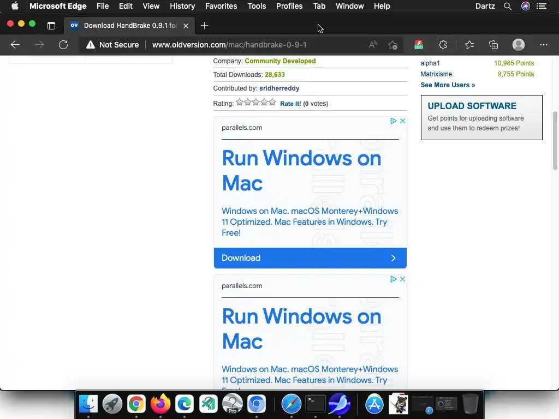Click the page vertical scrollbar
Screen dimensions: 559x419
pos(555,141)
